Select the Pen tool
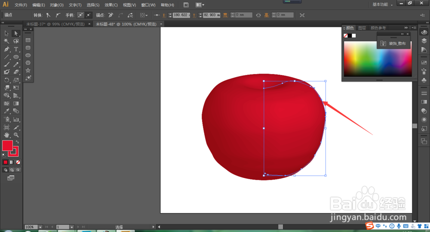This screenshot has width=430, height=232. tap(6, 49)
